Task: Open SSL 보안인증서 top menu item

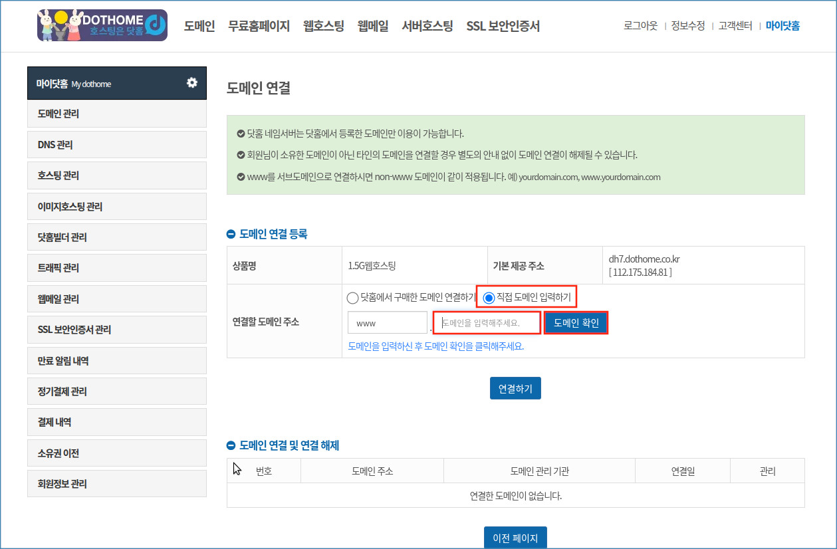Action: [503, 27]
